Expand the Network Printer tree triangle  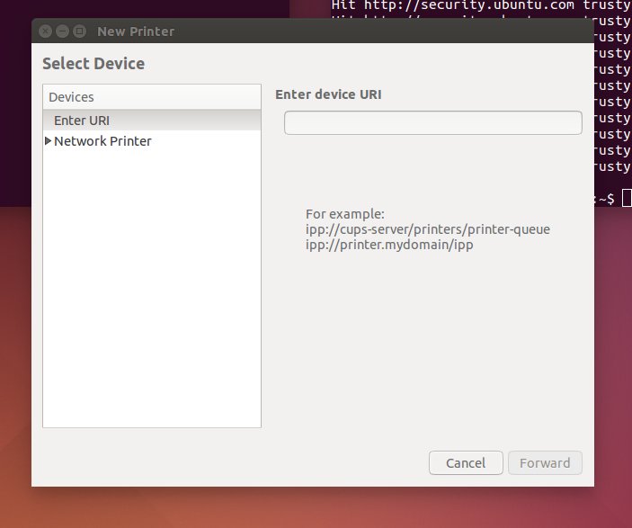point(48,141)
